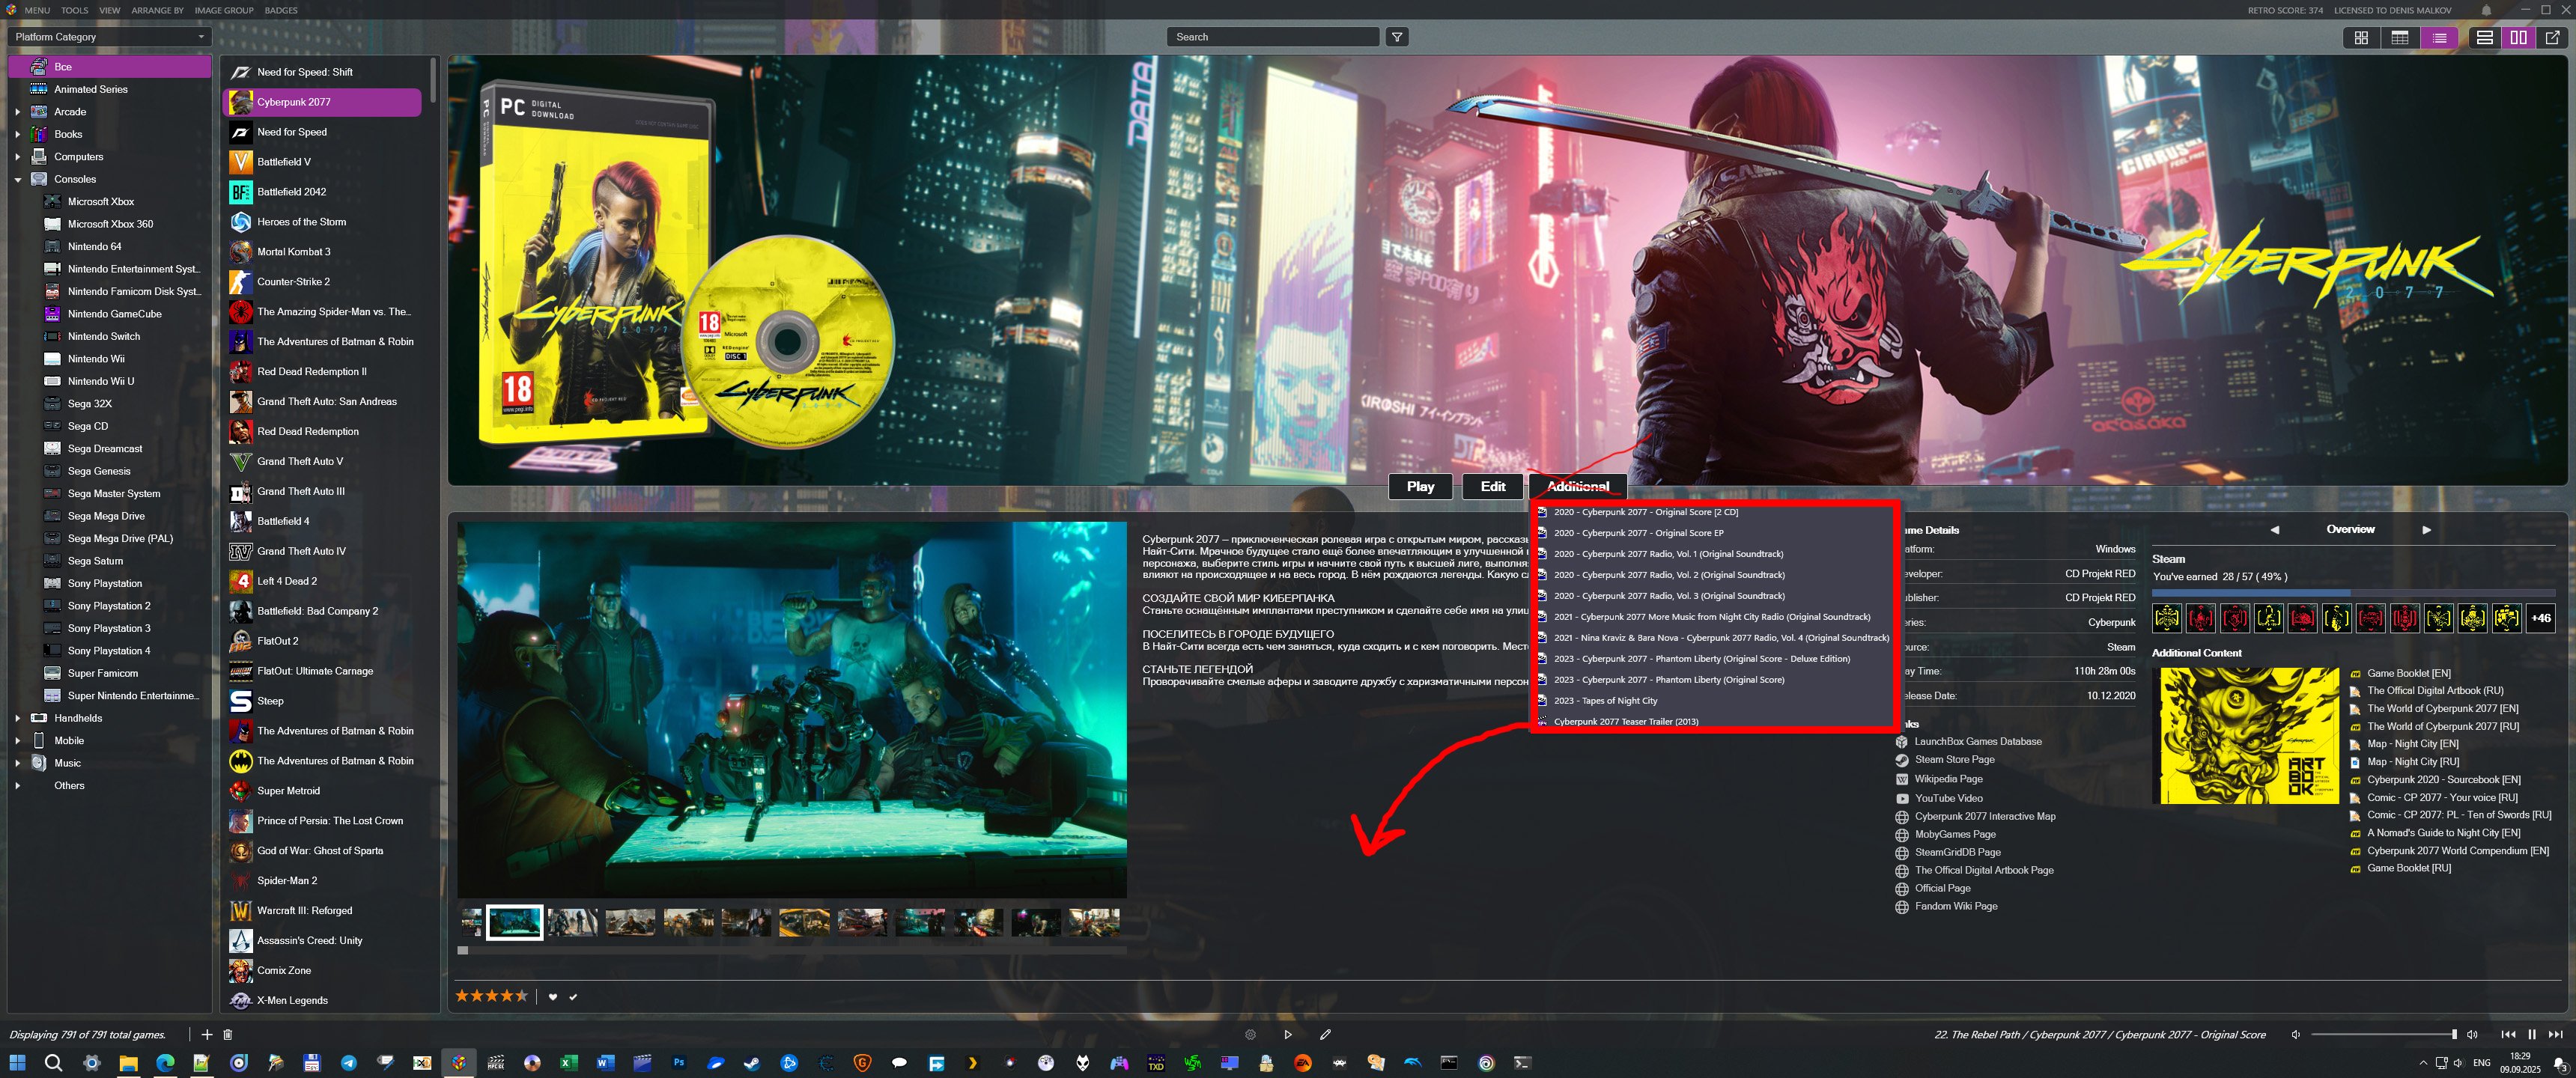The height and width of the screenshot is (1078, 2576).
Task: Open the BADGES menu
Action: [x=281, y=10]
